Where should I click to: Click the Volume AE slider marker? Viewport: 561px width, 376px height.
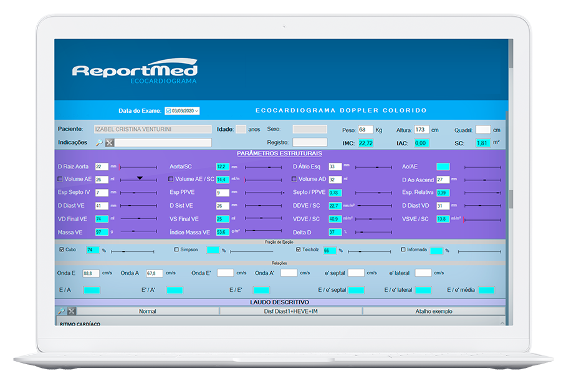[140, 178]
